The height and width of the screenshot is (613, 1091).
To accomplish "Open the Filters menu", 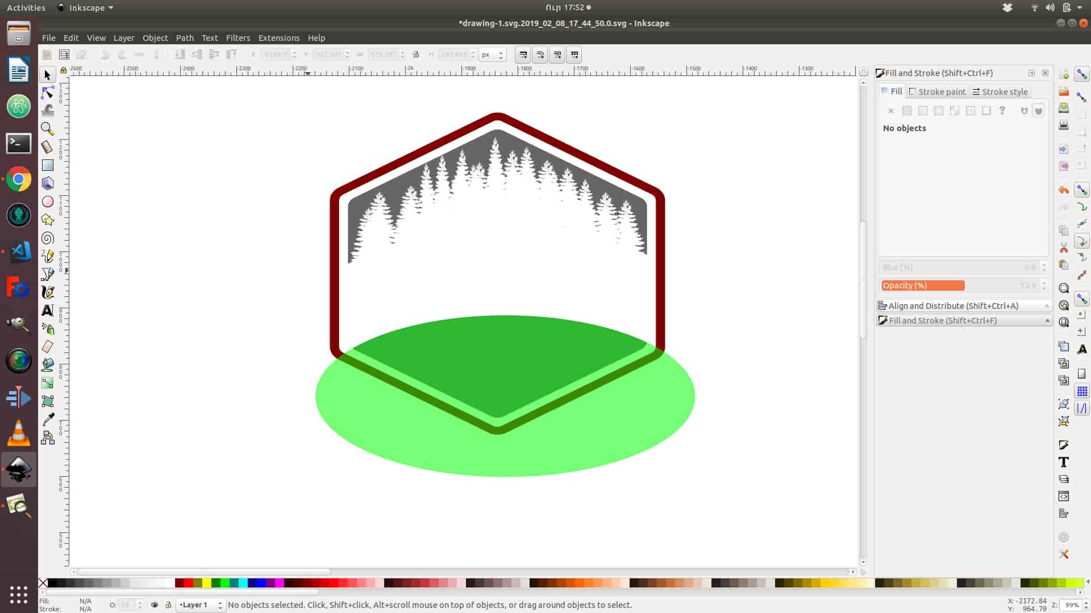I will coord(238,38).
